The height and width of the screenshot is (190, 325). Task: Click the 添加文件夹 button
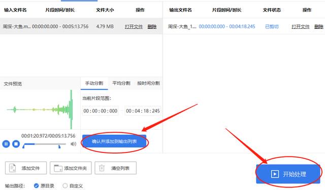coord(71,168)
